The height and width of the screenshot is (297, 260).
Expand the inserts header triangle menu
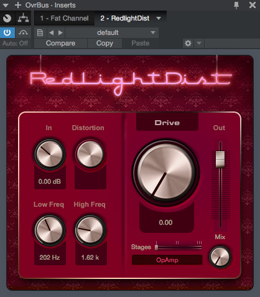6,5
